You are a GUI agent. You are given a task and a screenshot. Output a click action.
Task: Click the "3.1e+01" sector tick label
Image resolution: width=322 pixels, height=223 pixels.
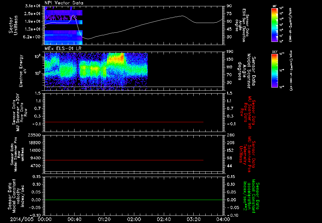(33, 6)
